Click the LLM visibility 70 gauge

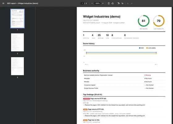coord(159,21)
